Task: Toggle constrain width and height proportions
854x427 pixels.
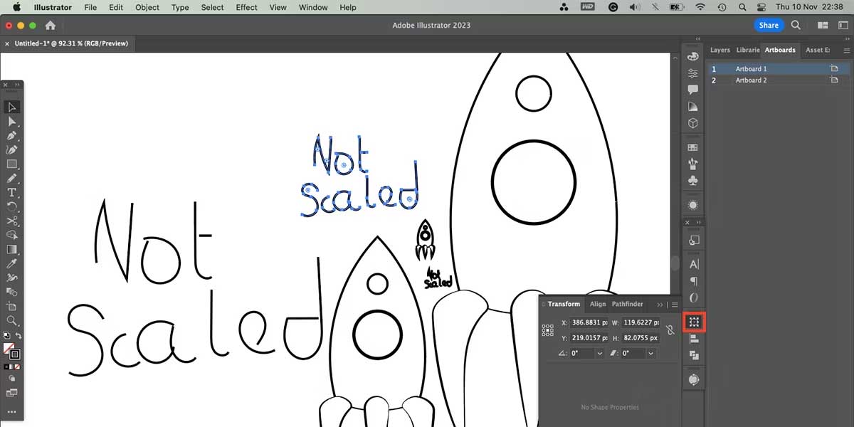Action: (670, 330)
